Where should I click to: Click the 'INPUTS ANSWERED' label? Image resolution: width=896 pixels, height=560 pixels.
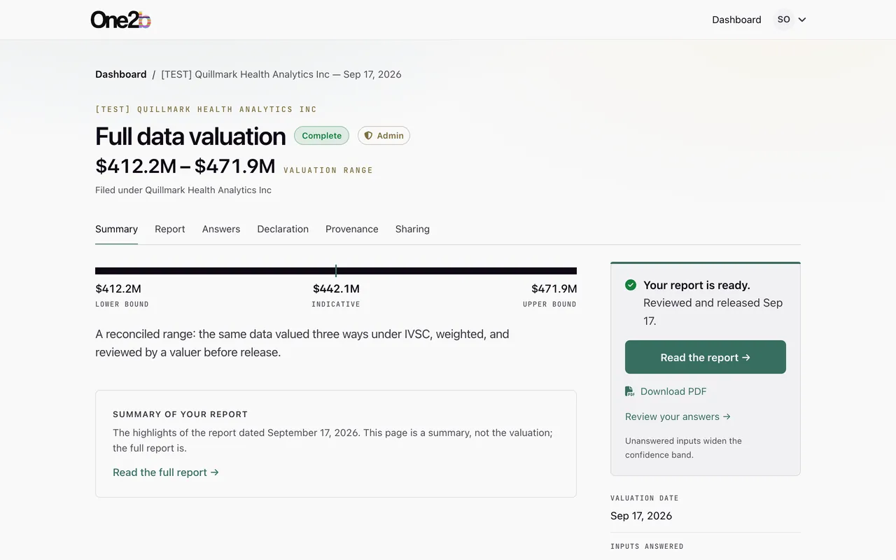(x=647, y=547)
